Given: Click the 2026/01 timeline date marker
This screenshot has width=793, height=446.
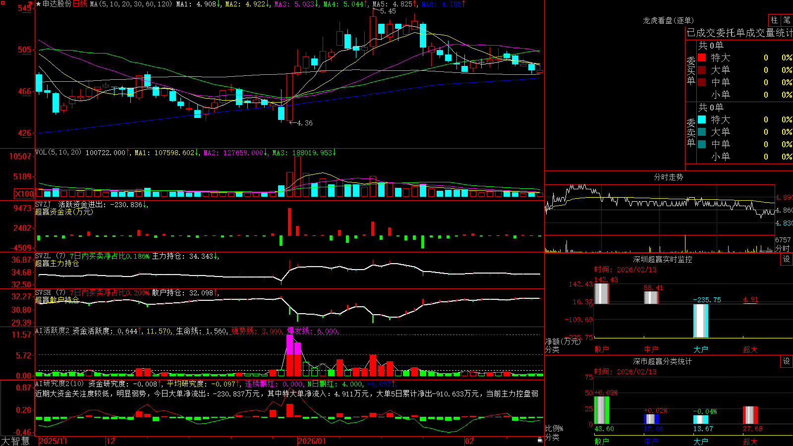Looking at the screenshot, I should [312, 441].
